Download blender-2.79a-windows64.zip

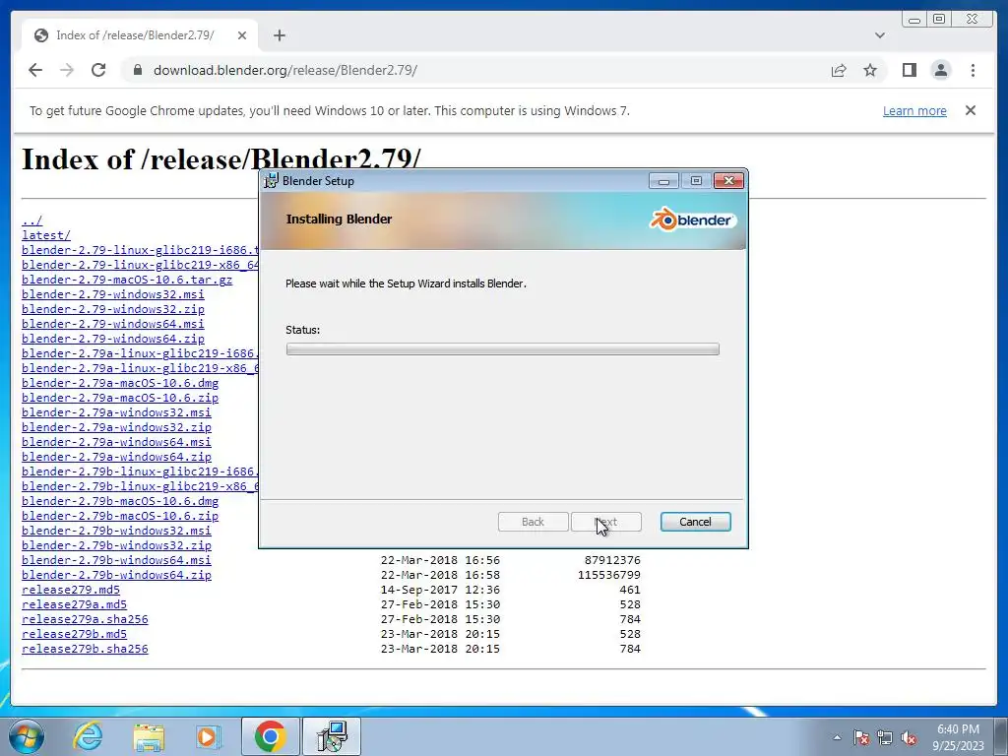[116, 457]
